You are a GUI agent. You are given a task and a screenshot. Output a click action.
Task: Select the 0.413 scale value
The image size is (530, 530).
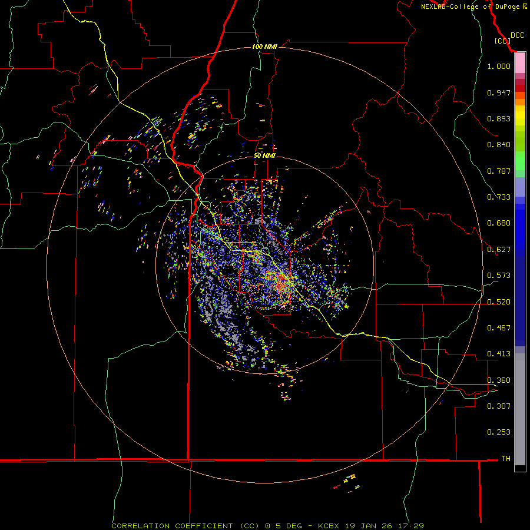(x=499, y=354)
